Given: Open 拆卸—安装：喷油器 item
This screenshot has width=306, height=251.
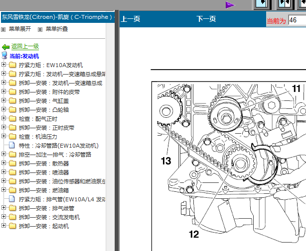Looking at the screenshot, I should 44,172.
